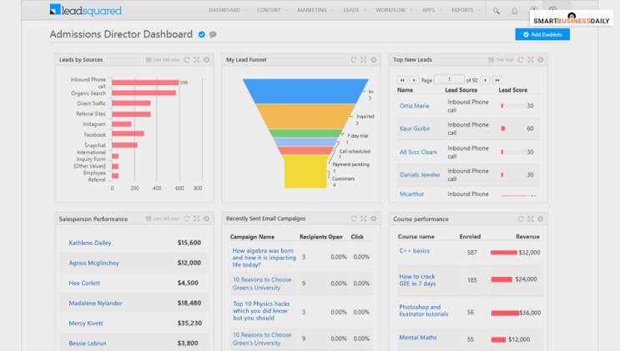Open campaign 'How algebra was born'
This screenshot has height=351, width=620.
[264, 258]
